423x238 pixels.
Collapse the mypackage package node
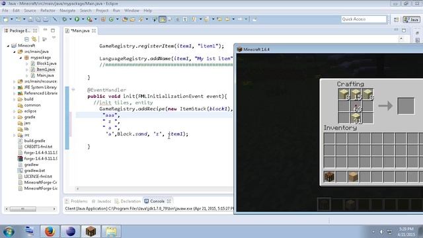click(20, 58)
